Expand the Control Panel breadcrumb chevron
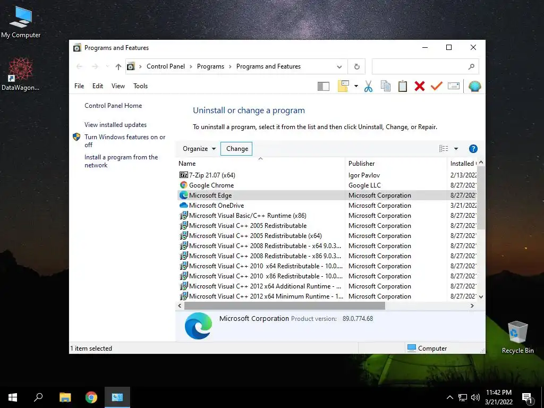 coord(191,66)
